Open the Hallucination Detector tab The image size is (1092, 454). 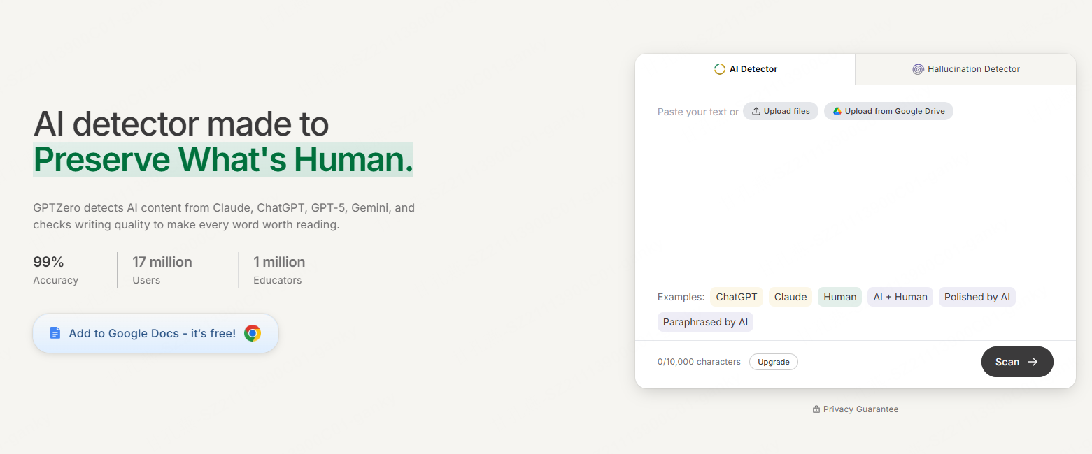coord(965,69)
